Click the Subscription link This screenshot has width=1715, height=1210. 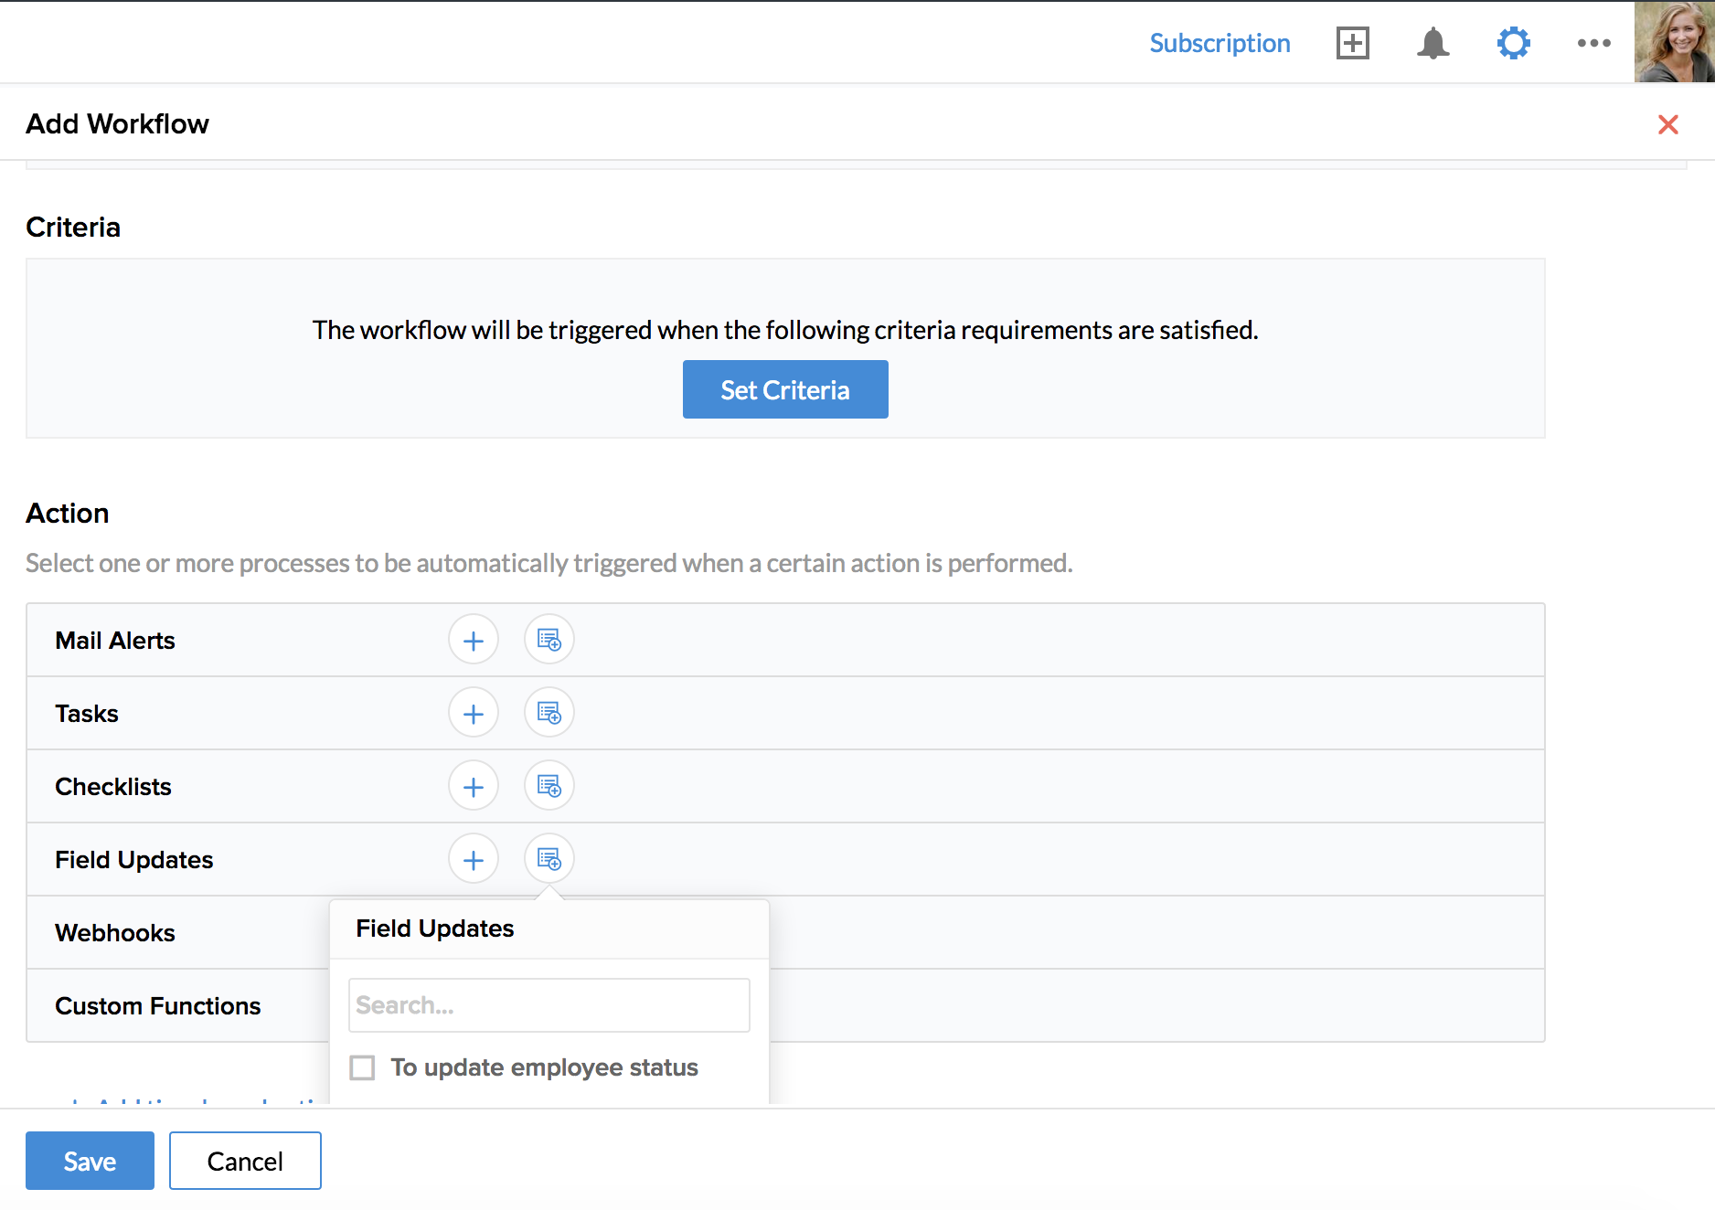click(x=1220, y=43)
